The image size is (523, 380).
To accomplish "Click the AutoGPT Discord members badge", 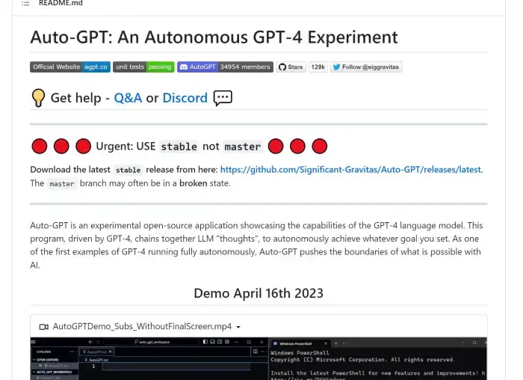I will [225, 67].
